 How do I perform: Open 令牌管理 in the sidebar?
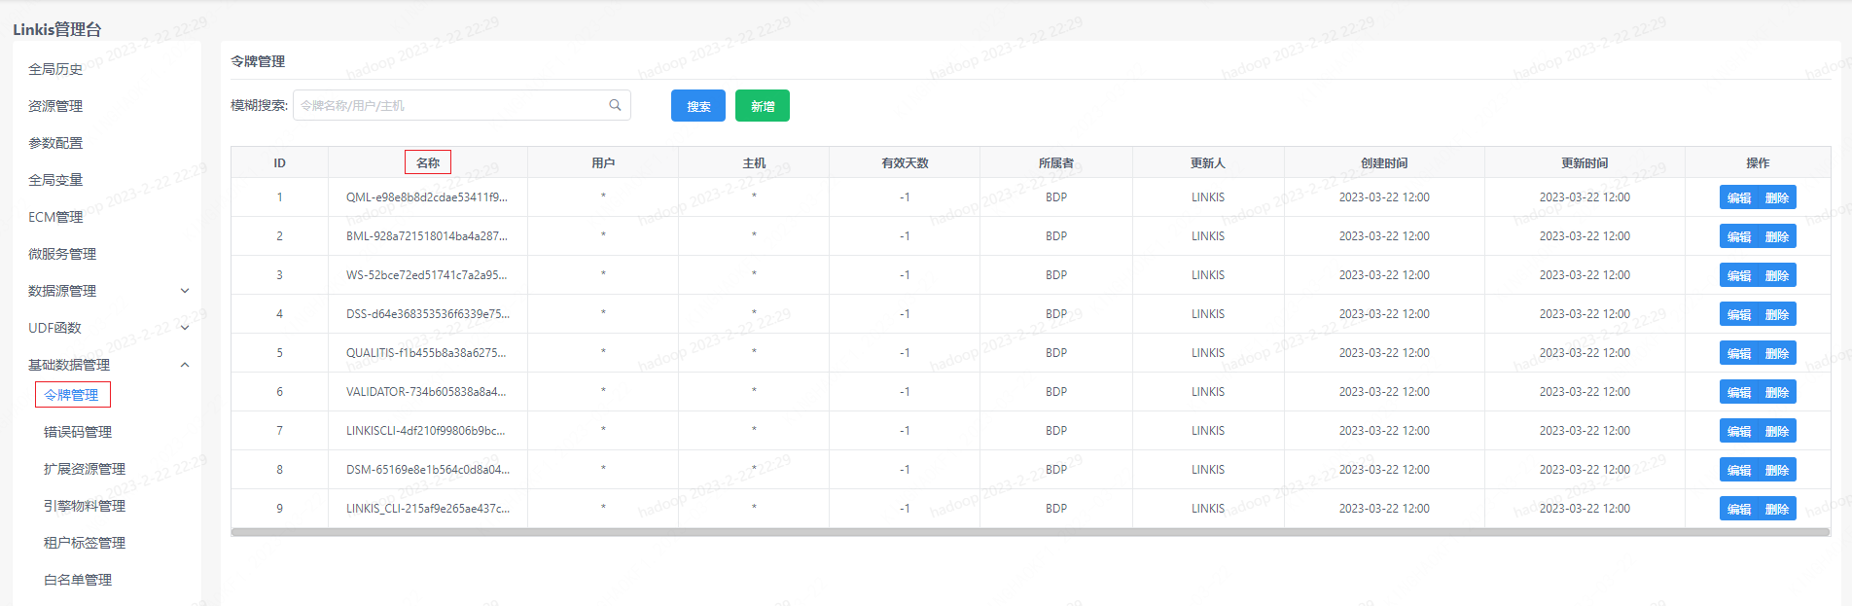pyautogui.click(x=72, y=395)
